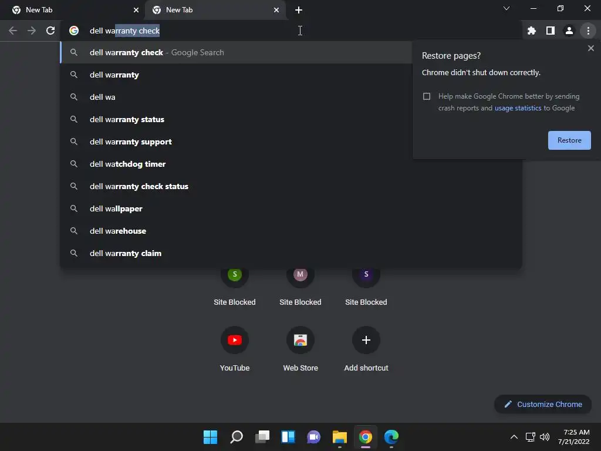Open the Widgets taskbar icon
Image resolution: width=601 pixels, height=451 pixels.
coord(288,437)
